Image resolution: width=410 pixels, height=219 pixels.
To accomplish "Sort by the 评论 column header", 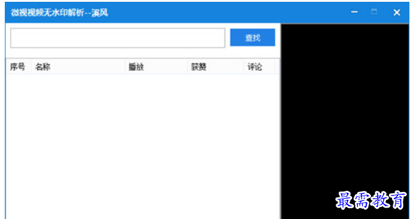I will (259, 67).
